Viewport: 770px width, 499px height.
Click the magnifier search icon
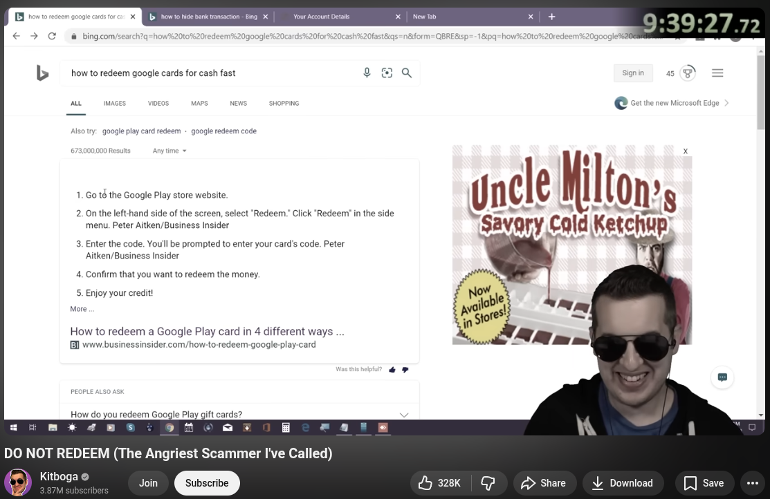click(407, 73)
